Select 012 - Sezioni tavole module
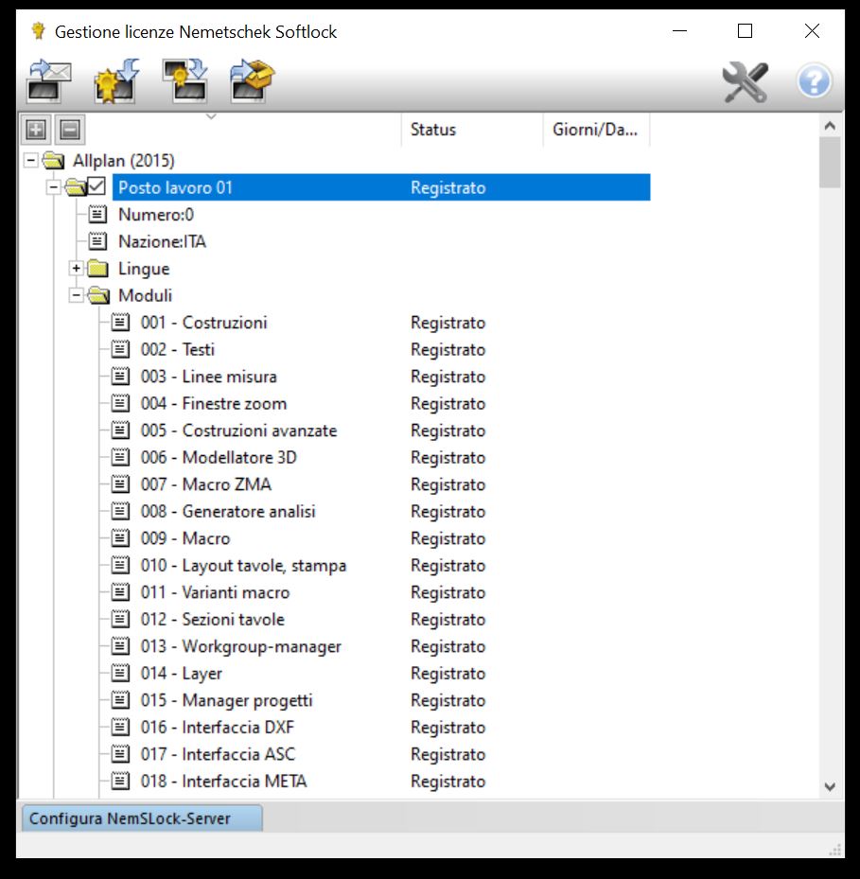Screen dimensions: 860x879 pyautogui.click(x=213, y=619)
